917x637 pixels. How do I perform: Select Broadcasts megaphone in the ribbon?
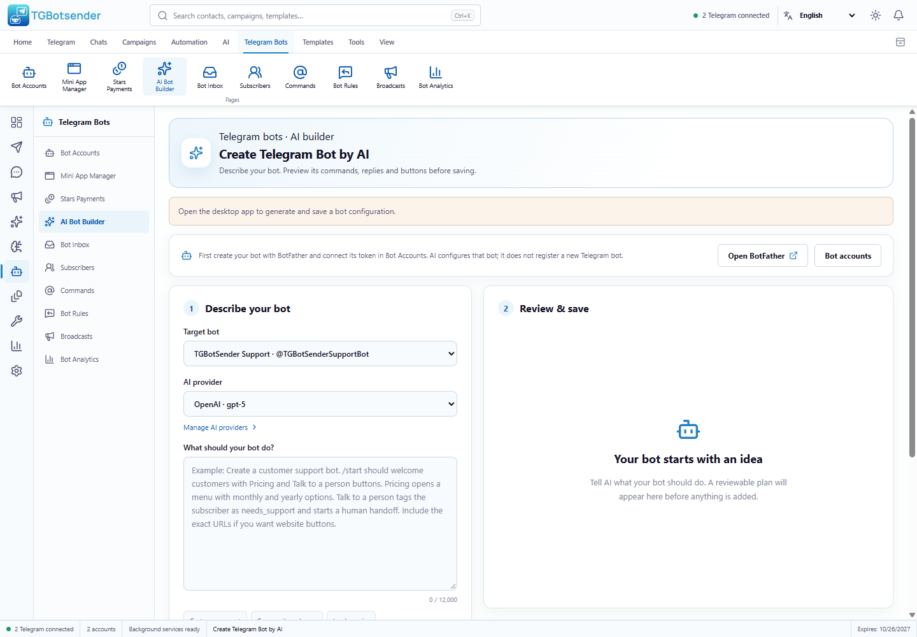(x=391, y=76)
